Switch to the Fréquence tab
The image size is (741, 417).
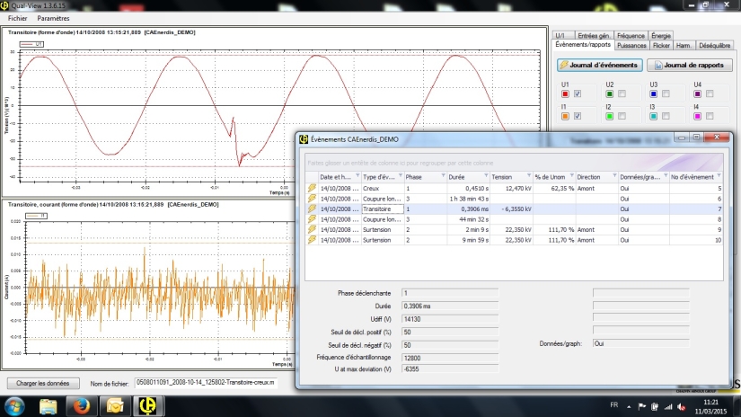pos(631,35)
